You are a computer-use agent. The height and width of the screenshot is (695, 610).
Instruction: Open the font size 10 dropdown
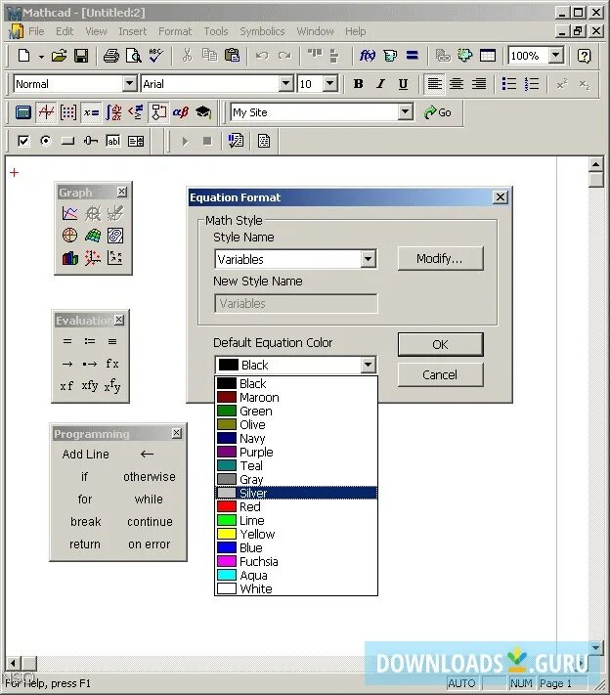(x=329, y=83)
